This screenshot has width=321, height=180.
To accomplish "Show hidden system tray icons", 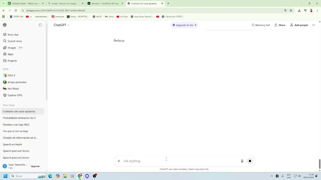I will [272, 176].
